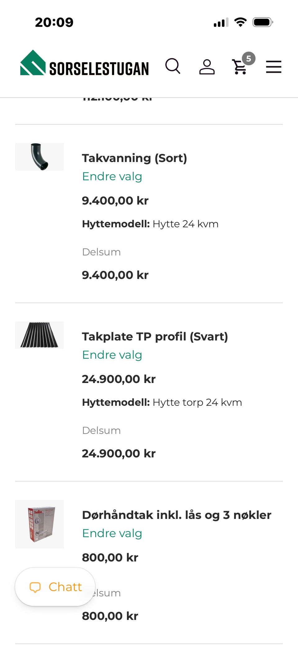Open the Chatt button

point(55,587)
